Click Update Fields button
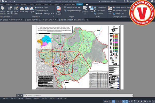This screenshot has width=155, height=103. coord(102,7)
